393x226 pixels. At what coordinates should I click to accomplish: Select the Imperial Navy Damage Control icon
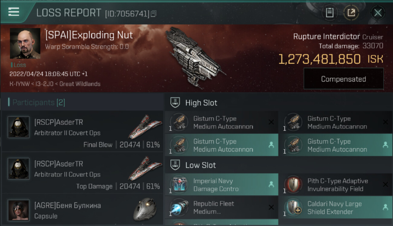(179, 185)
